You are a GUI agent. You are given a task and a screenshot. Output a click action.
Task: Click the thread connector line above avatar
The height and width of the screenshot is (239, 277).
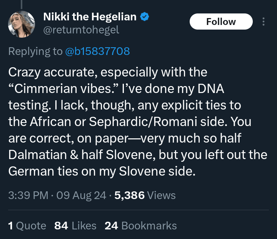[x=22, y=4]
